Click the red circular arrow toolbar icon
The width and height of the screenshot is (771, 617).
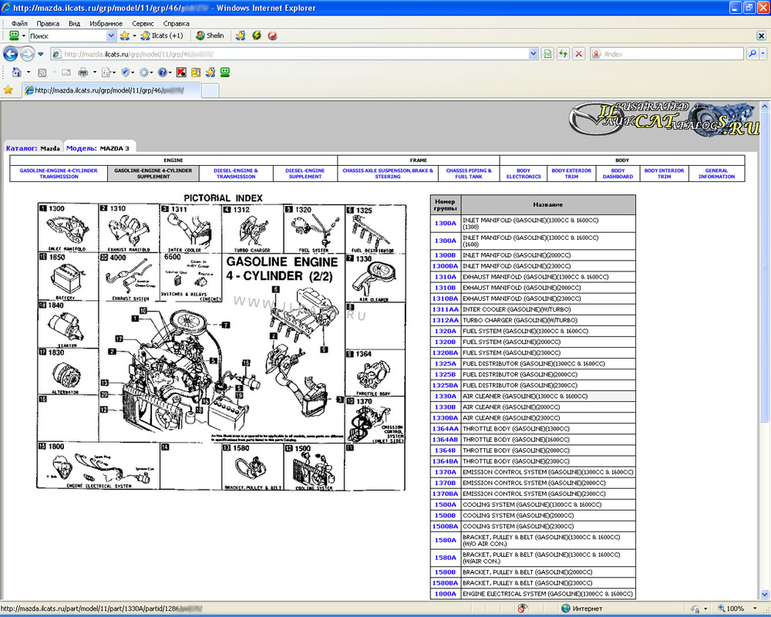(x=272, y=35)
